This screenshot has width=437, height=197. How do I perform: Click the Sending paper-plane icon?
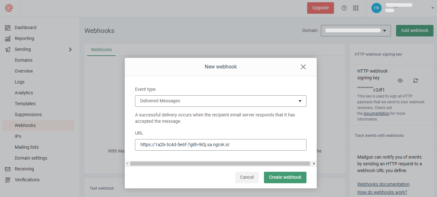click(x=8, y=49)
